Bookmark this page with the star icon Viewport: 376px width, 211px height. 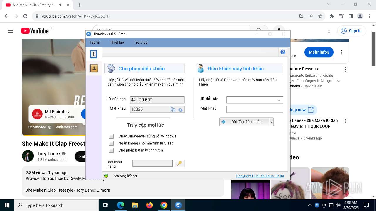(320, 16)
